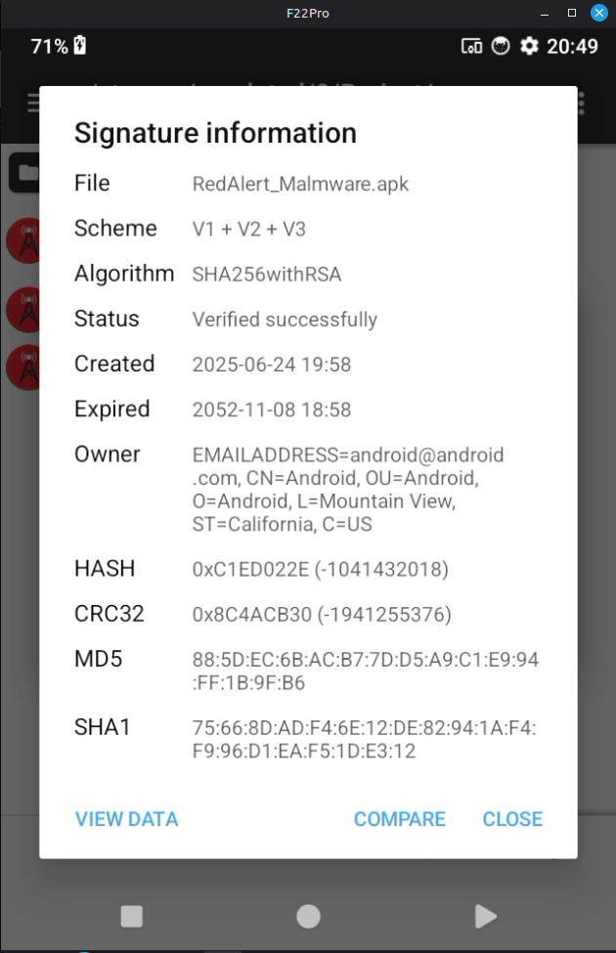Tap the square recent apps button
Viewport: 616px width, 953px height.
point(131,916)
